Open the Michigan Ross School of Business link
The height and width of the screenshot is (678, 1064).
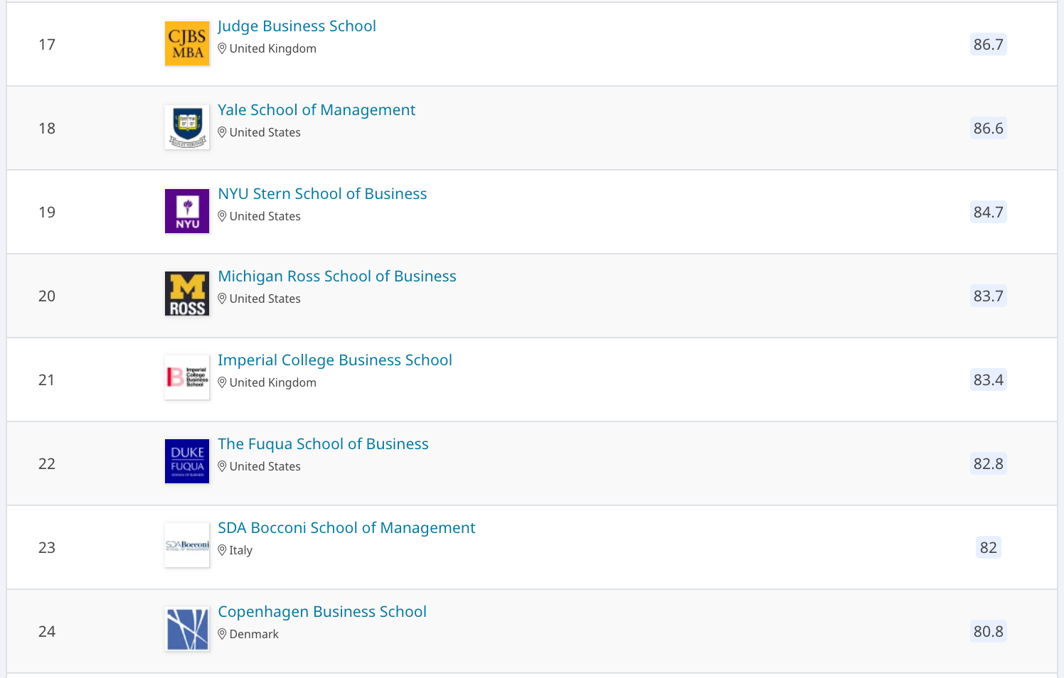(x=337, y=276)
